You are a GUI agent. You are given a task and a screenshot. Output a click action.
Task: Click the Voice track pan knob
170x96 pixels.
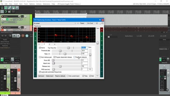point(25,17)
